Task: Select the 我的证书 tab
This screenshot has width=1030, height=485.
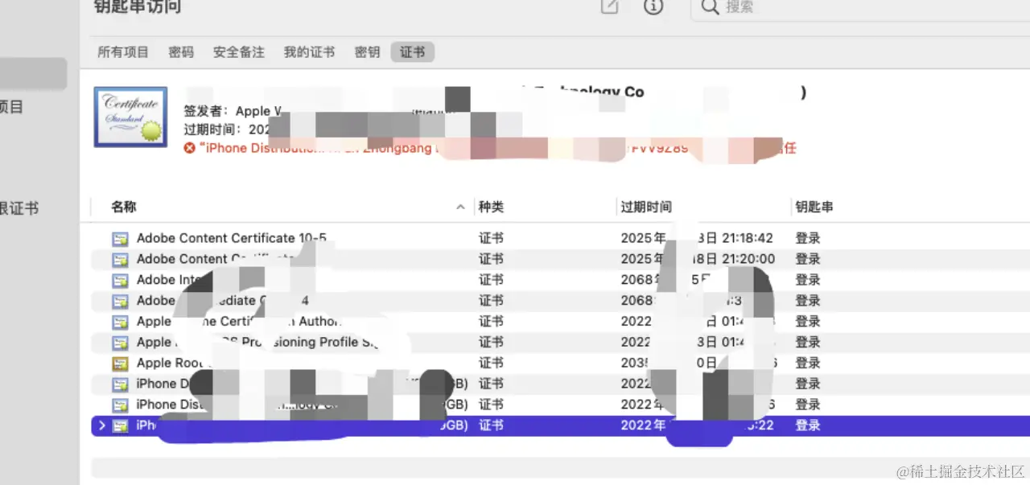Action: pyautogui.click(x=309, y=52)
